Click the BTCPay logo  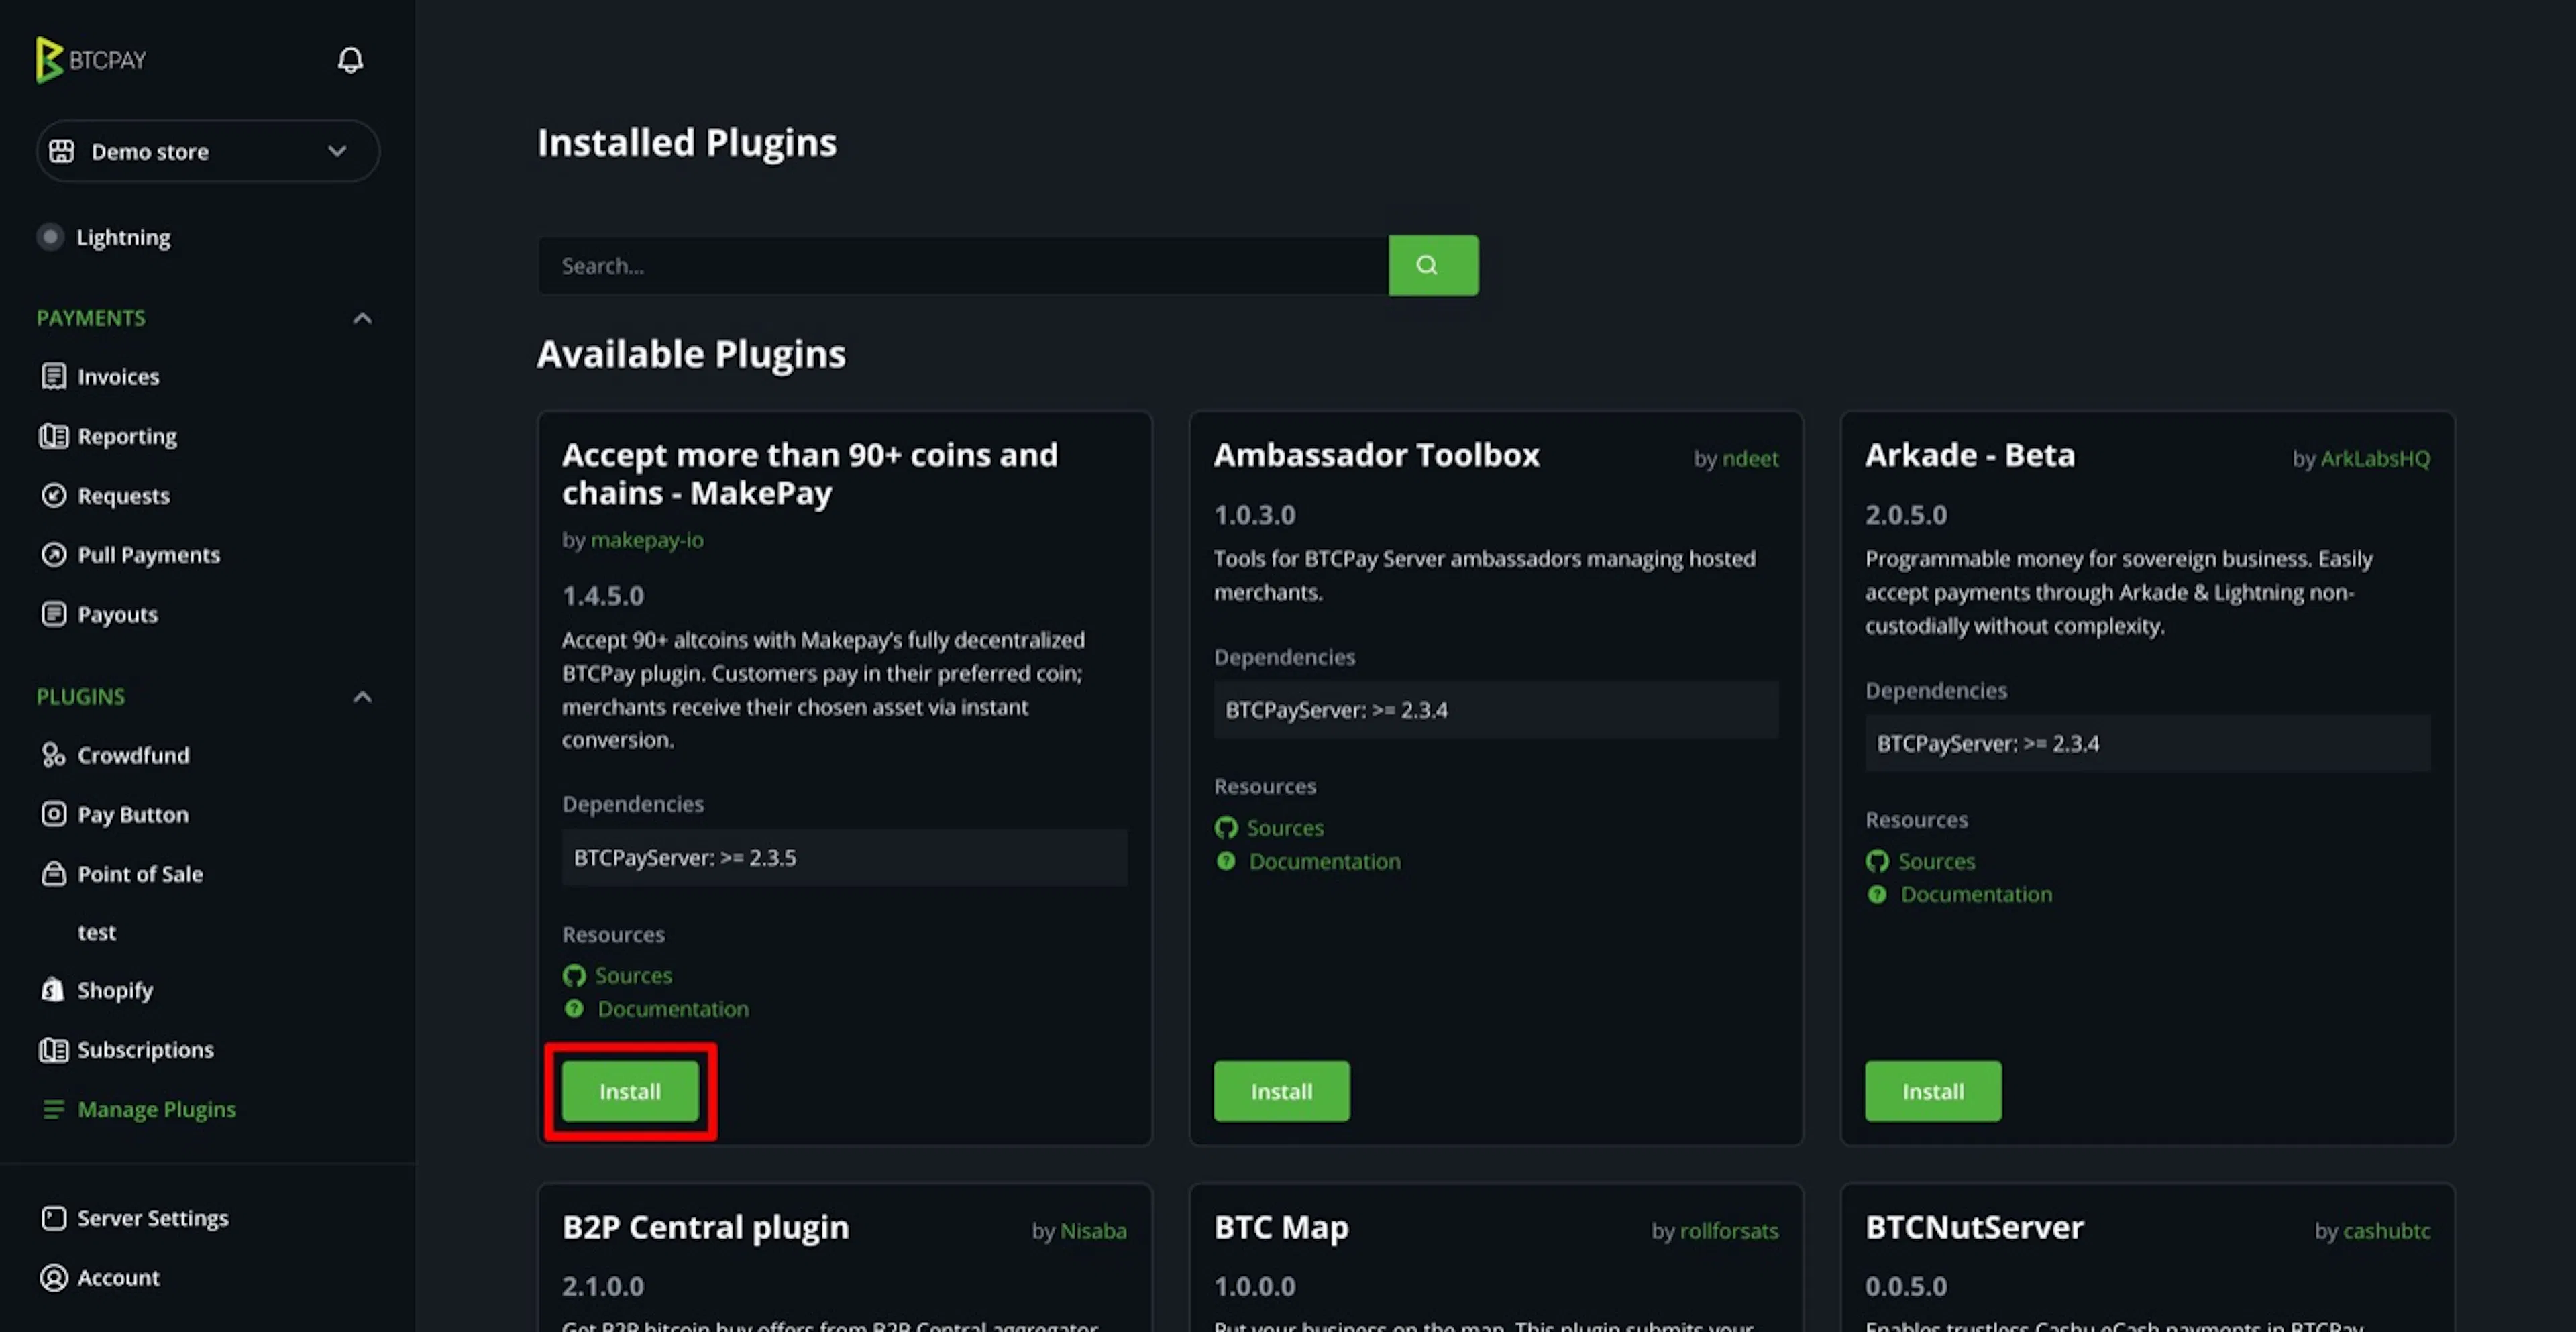point(91,60)
